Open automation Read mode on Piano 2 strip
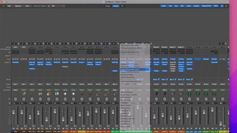 164,90
